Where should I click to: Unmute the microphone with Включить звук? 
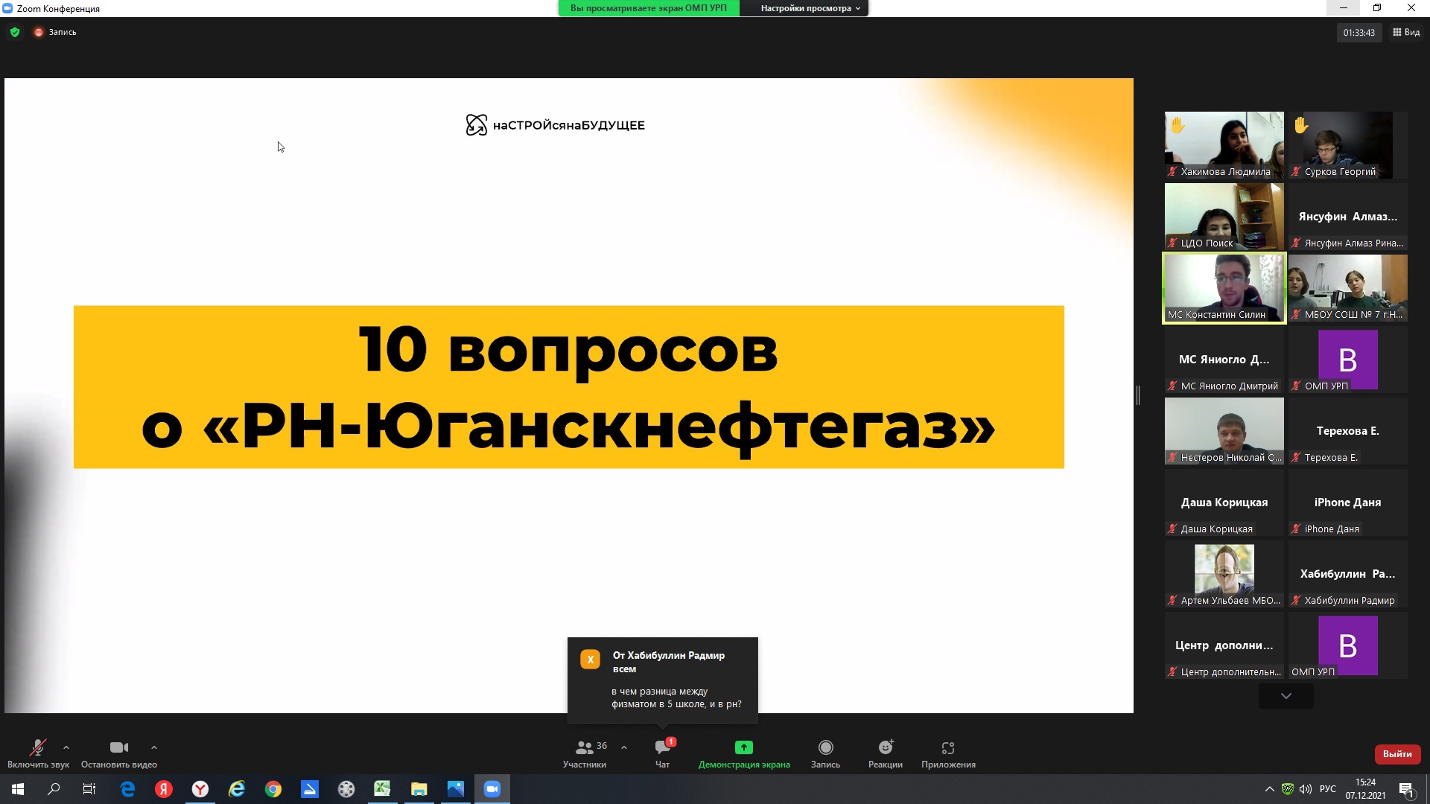[37, 748]
